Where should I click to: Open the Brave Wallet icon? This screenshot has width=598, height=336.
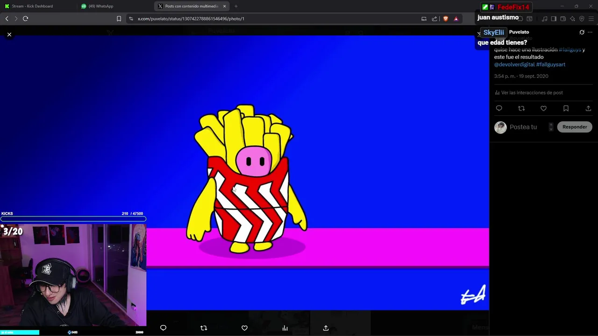(x=563, y=19)
